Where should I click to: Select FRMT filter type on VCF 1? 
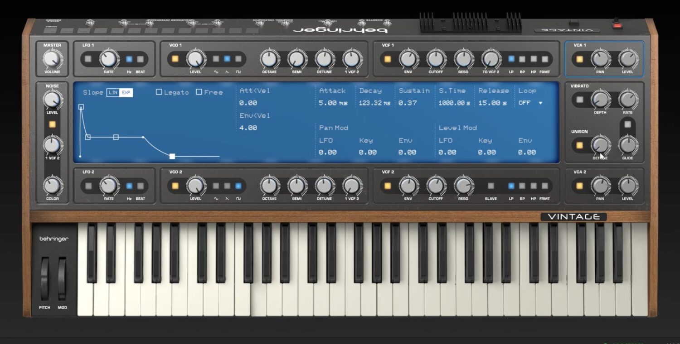tap(545, 59)
